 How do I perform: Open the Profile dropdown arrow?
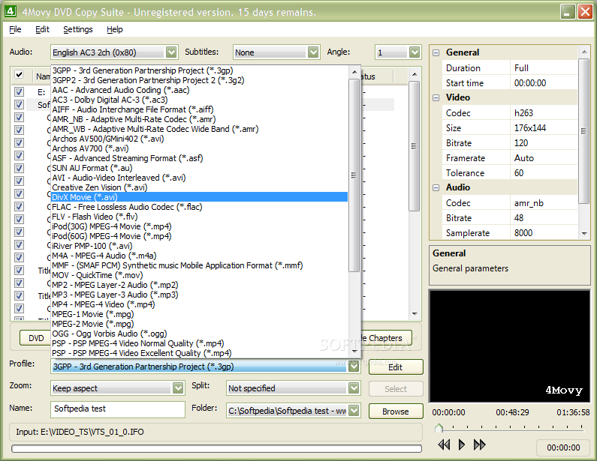(x=354, y=367)
